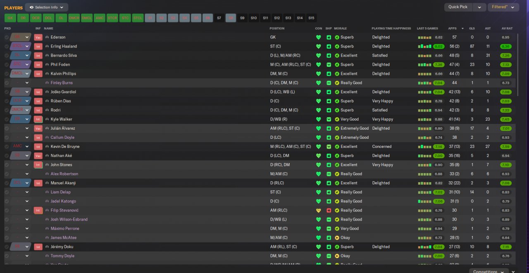Screen dimensions: 529x273
Task: Click Erling Haaland's Int status icon
Action: pyautogui.click(x=38, y=46)
